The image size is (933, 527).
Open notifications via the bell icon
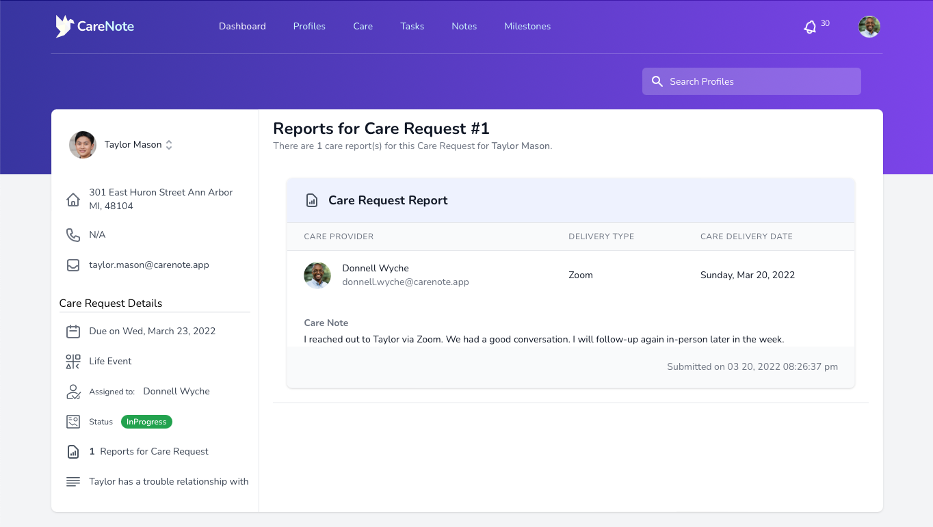[811, 27]
